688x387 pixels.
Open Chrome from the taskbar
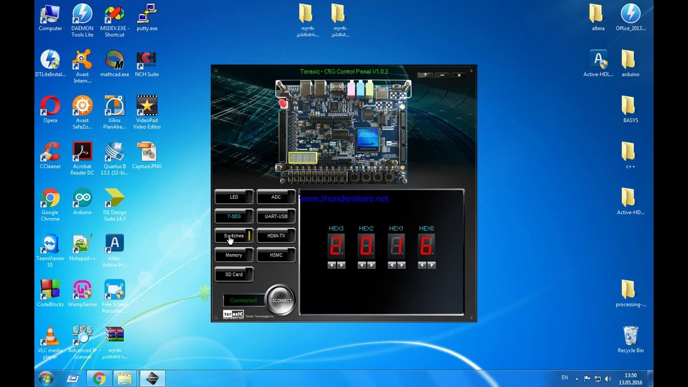pyautogui.click(x=99, y=378)
